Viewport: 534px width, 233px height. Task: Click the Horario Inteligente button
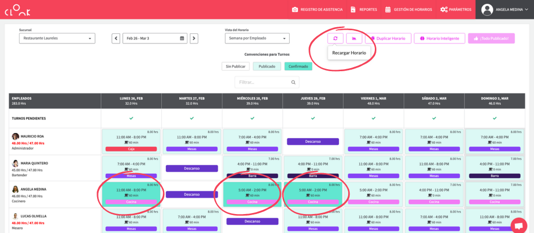pyautogui.click(x=440, y=38)
